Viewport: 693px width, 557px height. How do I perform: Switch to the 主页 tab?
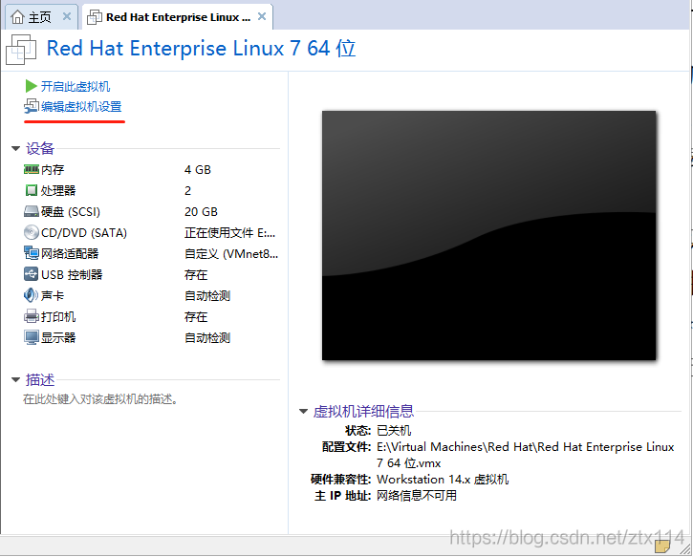click(x=40, y=17)
